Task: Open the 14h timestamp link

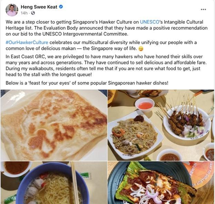Action: pos(24,13)
